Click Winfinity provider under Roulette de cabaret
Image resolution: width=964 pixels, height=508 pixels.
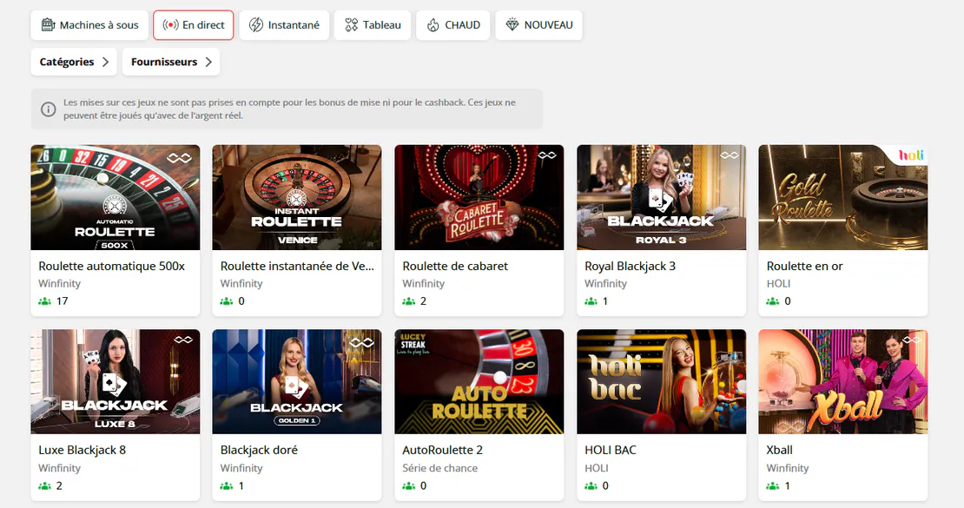pyautogui.click(x=423, y=283)
